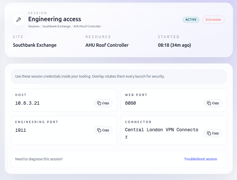The image size is (237, 180).
Task: Open Southbank Exchange breadcrumb link
Action: (x=56, y=26)
